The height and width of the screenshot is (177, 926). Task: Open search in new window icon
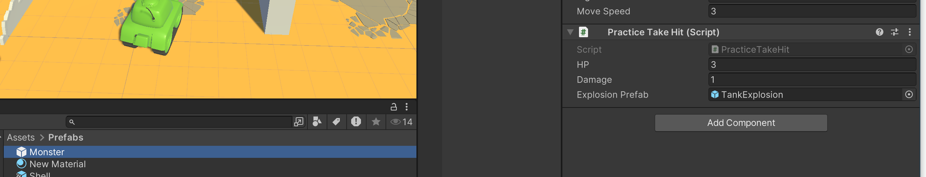pos(299,122)
